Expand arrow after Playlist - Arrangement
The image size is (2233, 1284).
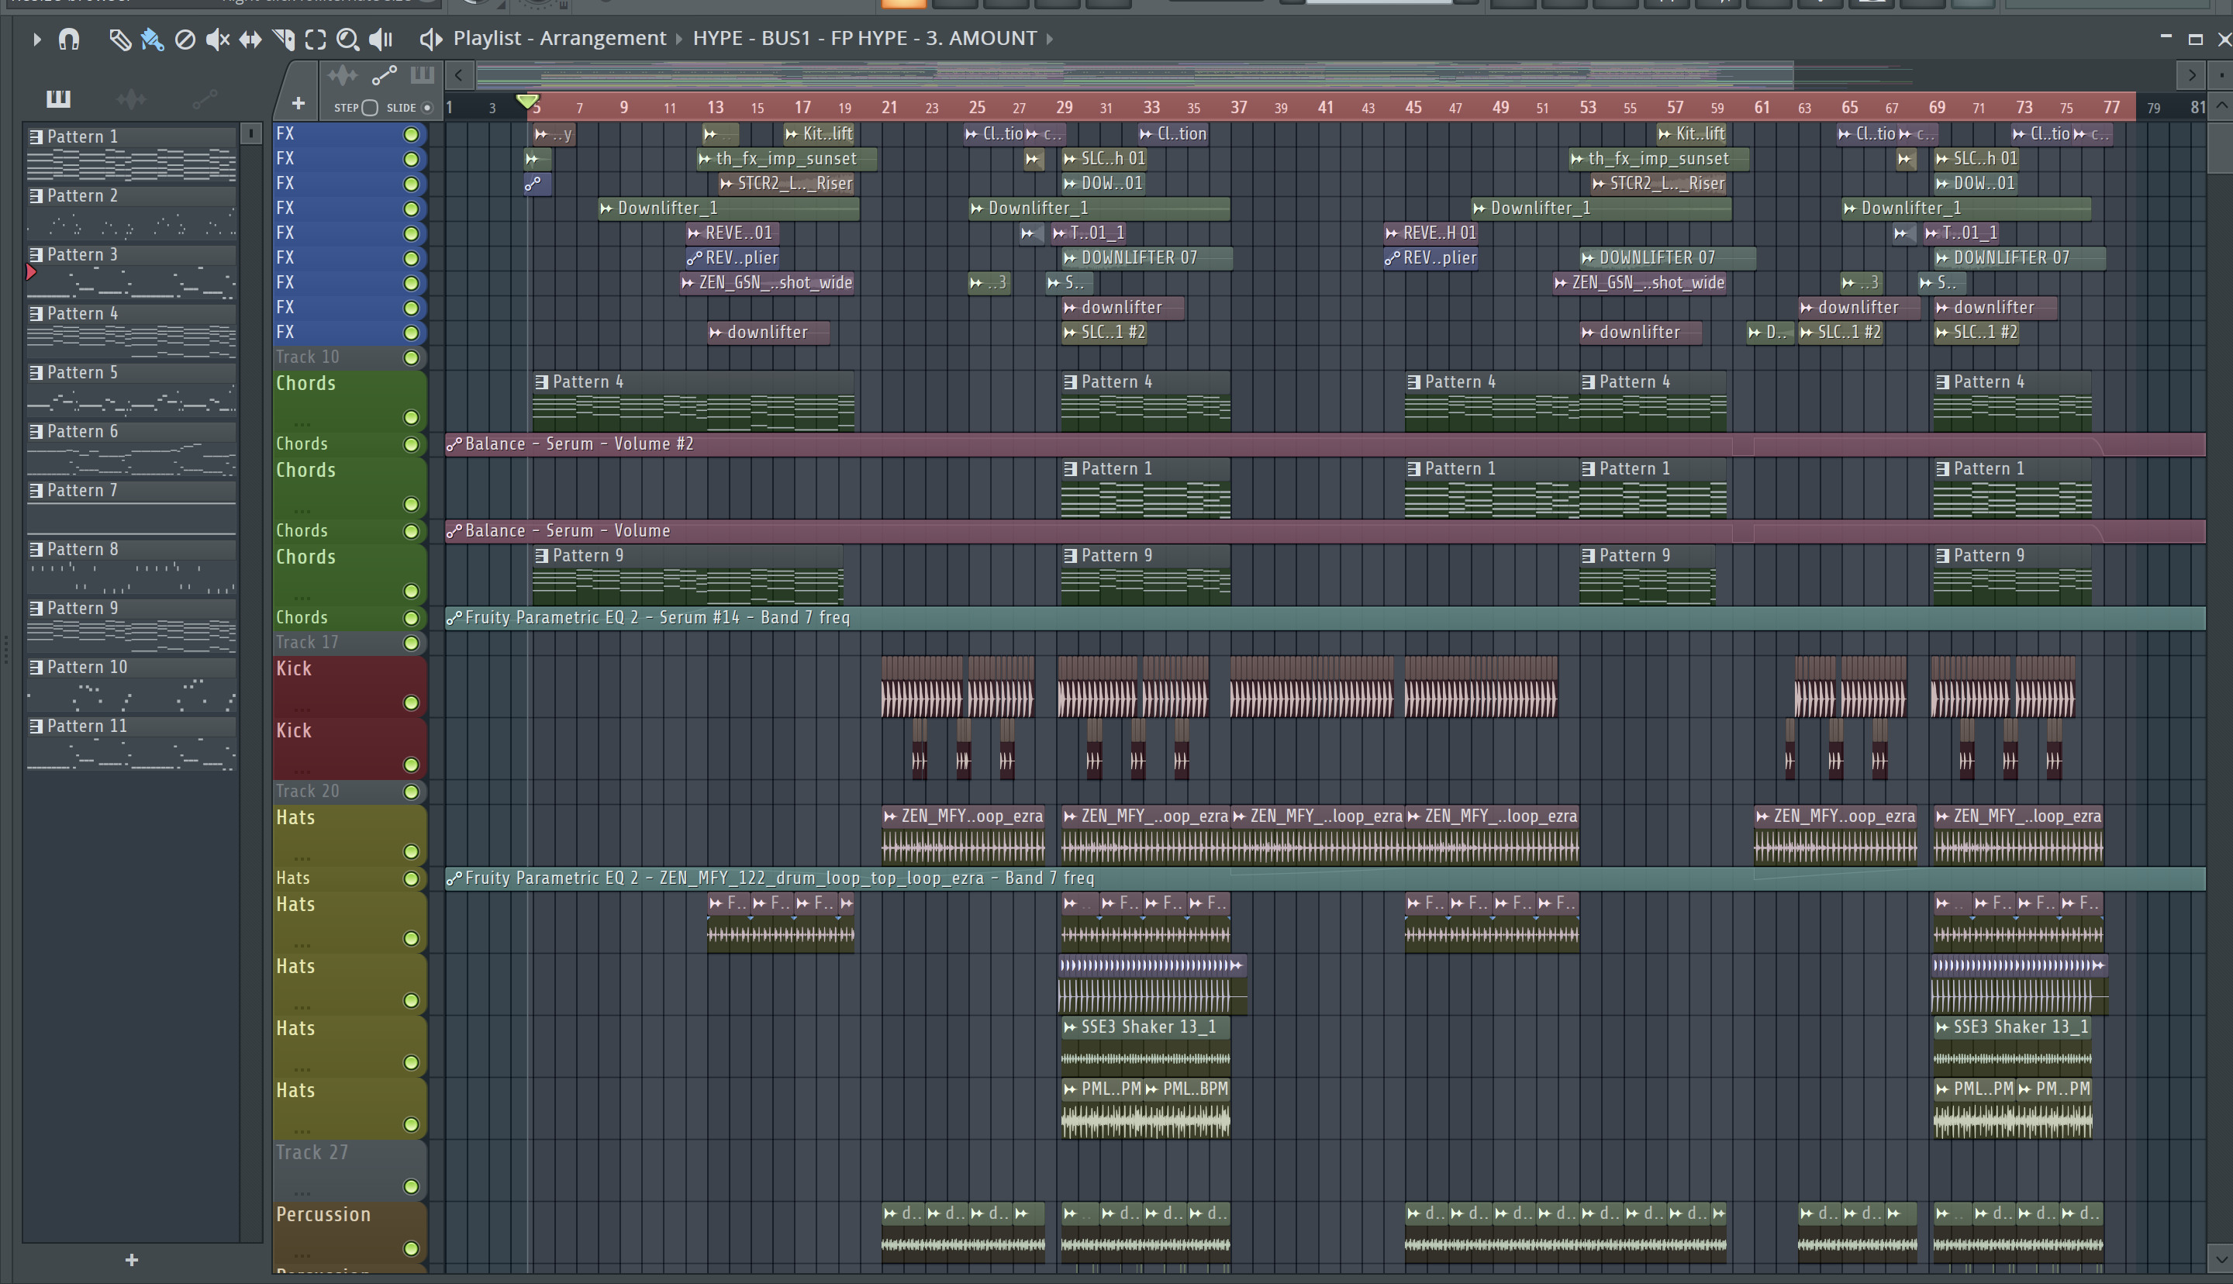[678, 39]
